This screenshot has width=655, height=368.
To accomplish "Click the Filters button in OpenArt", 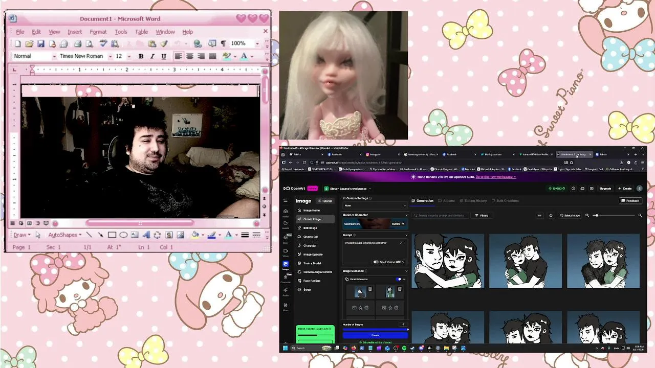I will (x=482, y=216).
